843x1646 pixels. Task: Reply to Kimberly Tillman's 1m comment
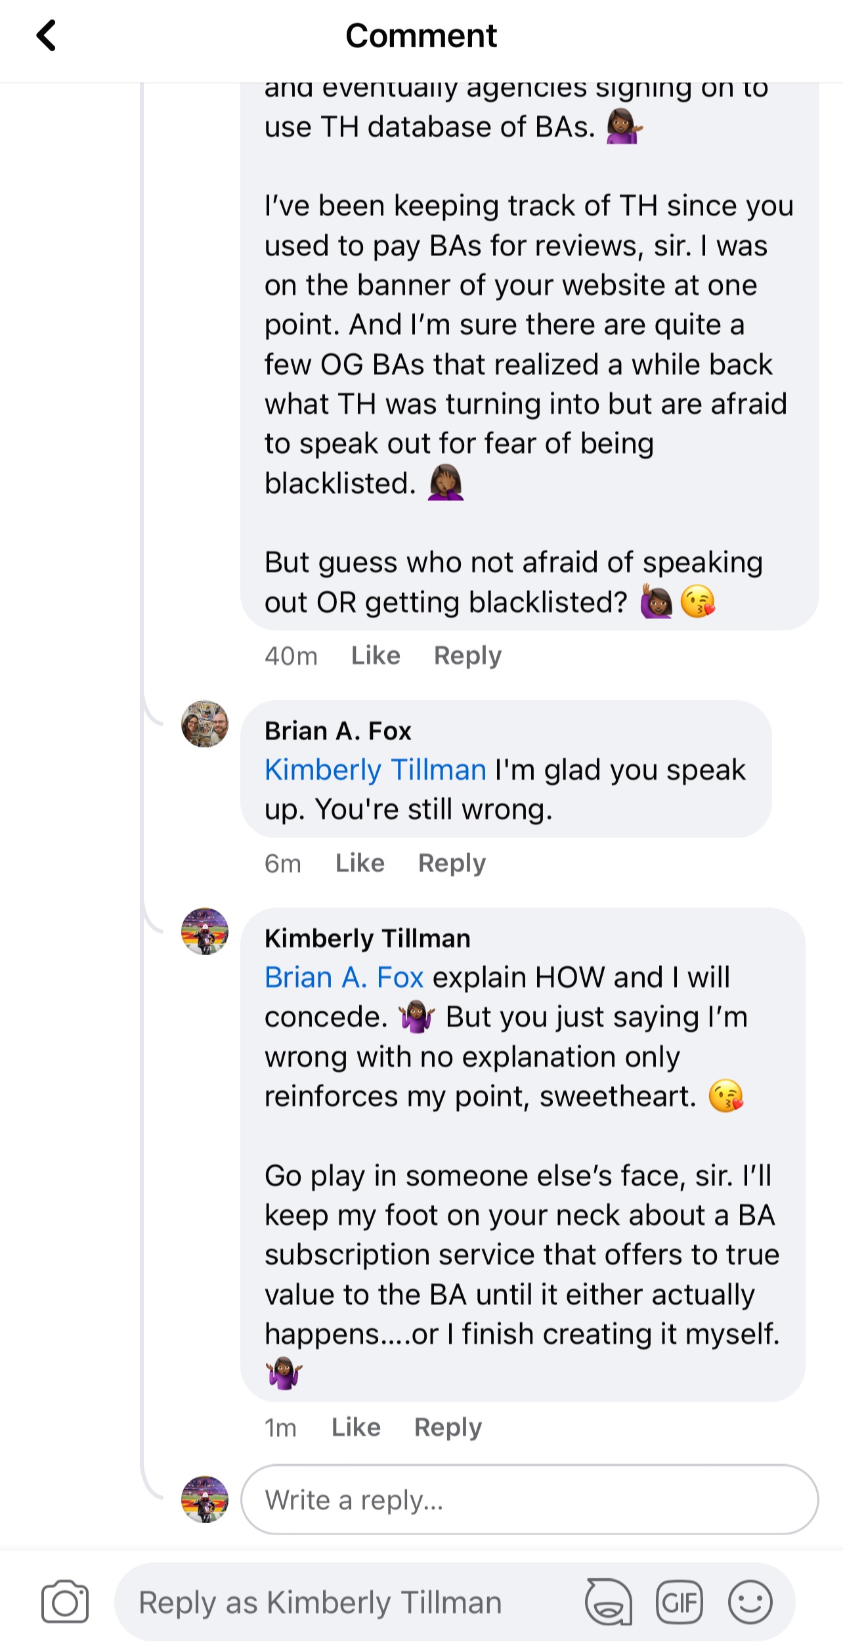coord(448,1427)
